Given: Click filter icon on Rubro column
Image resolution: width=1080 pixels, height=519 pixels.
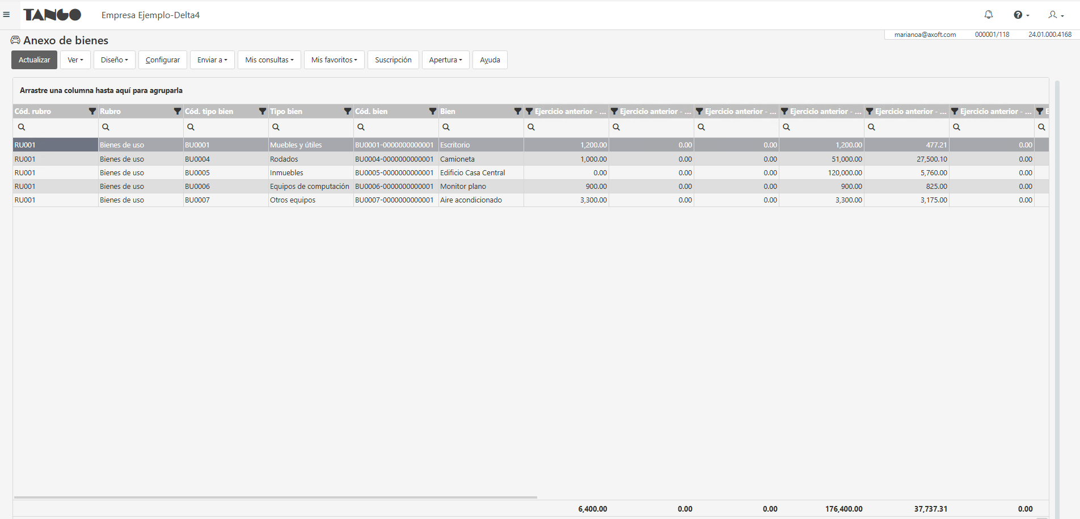Looking at the screenshot, I should pyautogui.click(x=178, y=111).
